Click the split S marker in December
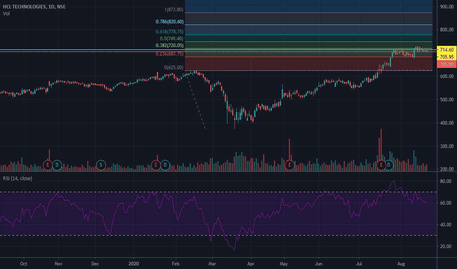 (101, 165)
